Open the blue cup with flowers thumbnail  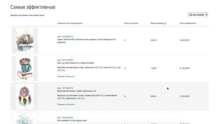(25, 68)
